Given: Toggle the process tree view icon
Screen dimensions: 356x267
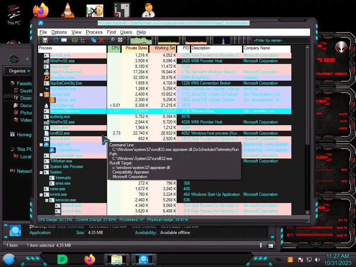Looking at the screenshot, I should (83, 40).
